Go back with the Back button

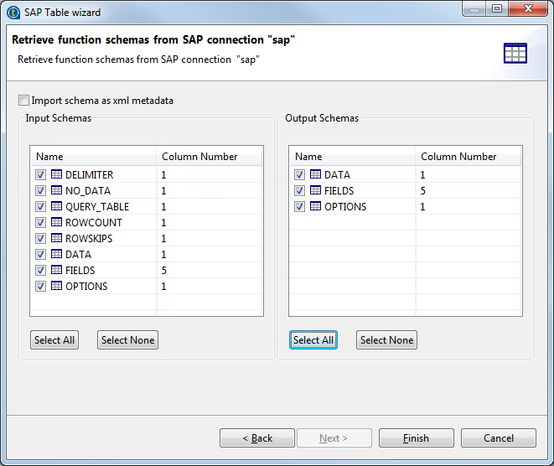click(257, 438)
